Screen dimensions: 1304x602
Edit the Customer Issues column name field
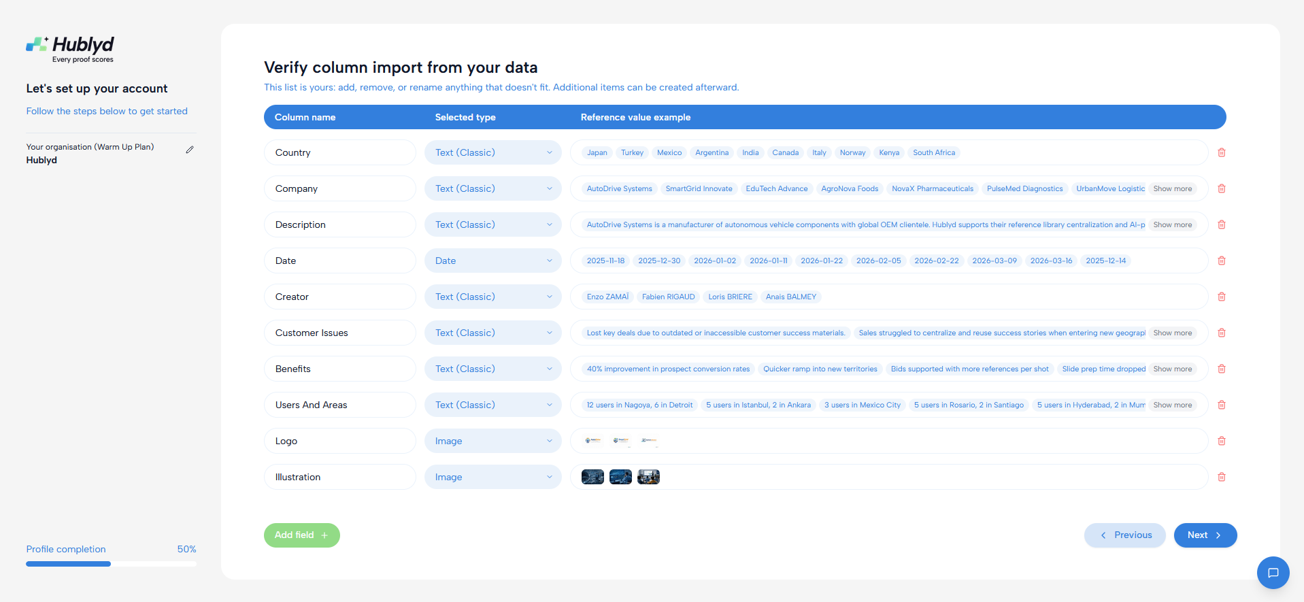(340, 333)
